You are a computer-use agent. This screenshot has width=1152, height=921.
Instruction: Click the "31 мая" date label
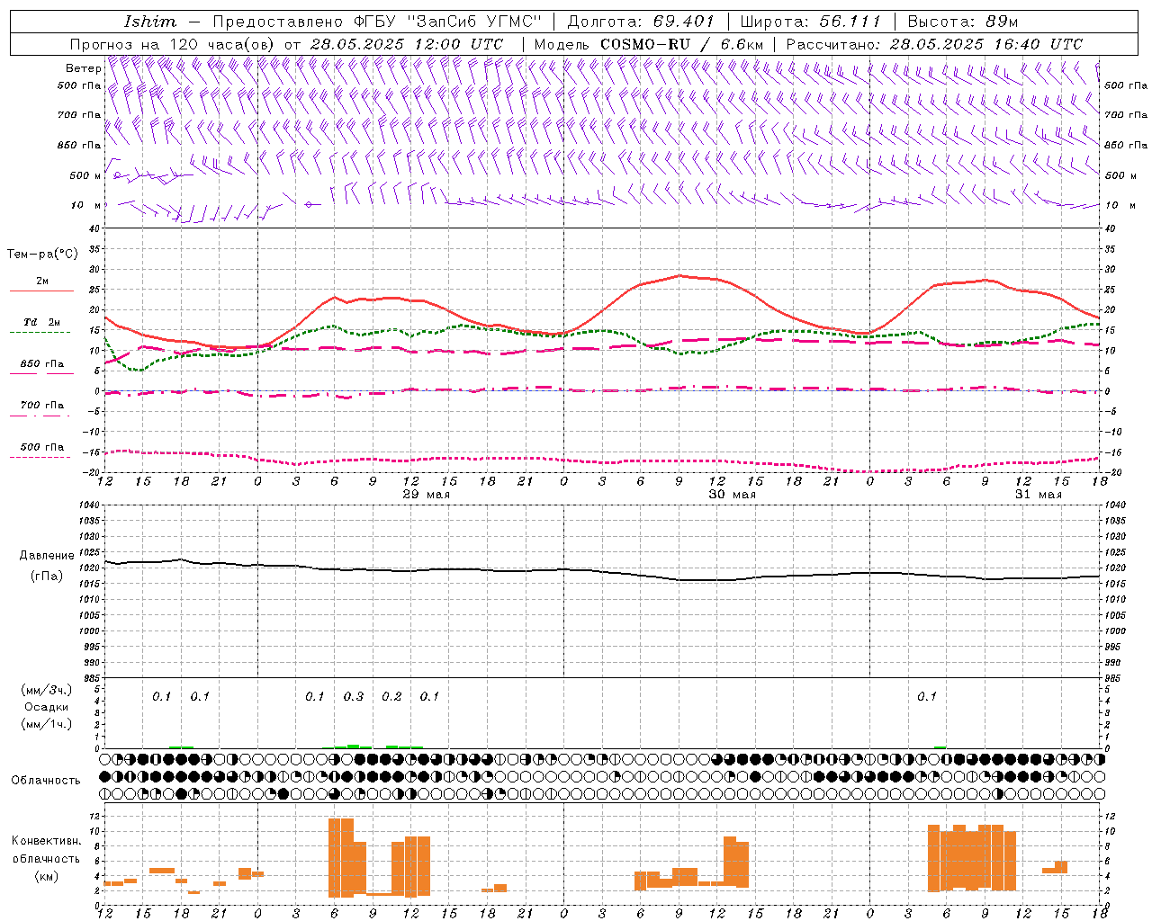coord(1038,495)
